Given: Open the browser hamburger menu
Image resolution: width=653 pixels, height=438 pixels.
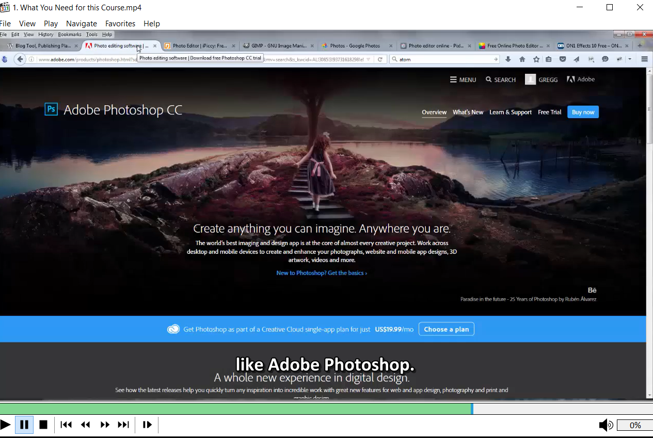Looking at the screenshot, I should (x=644, y=59).
